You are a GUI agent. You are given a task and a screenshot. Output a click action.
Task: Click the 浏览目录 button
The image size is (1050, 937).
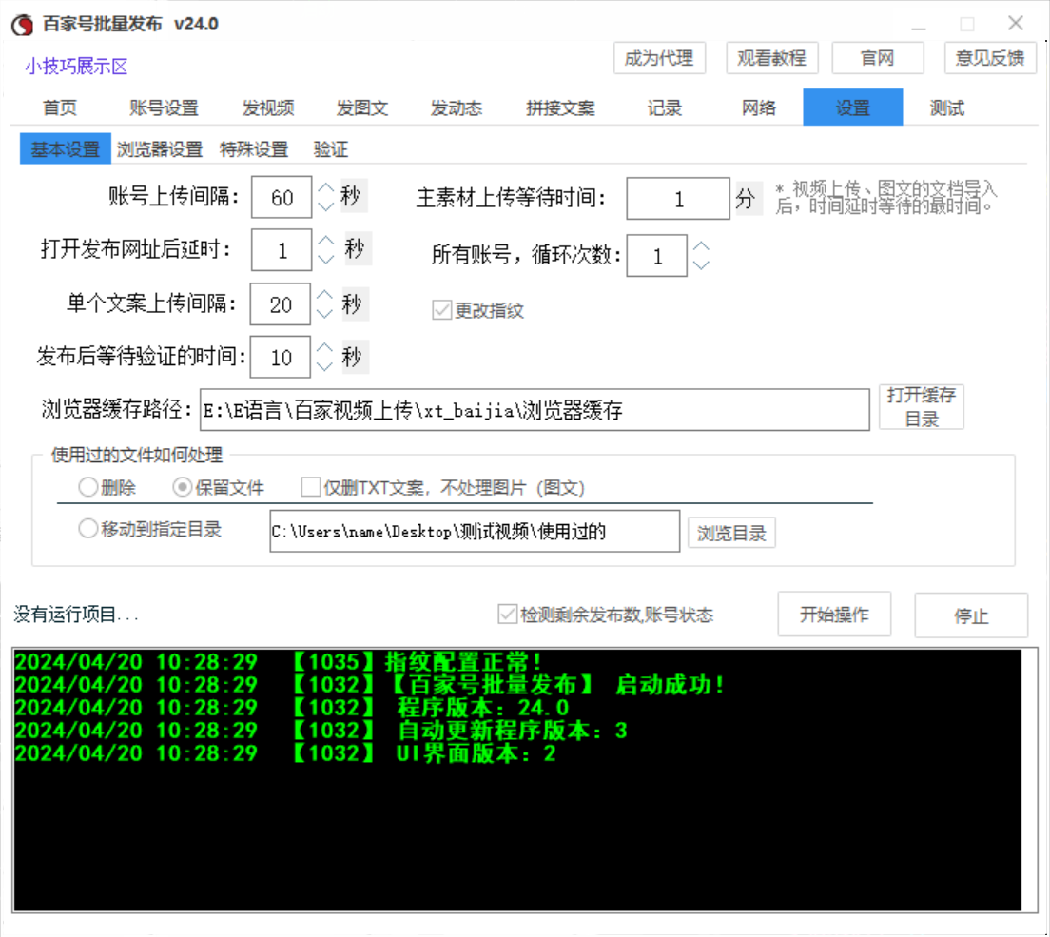[731, 533]
